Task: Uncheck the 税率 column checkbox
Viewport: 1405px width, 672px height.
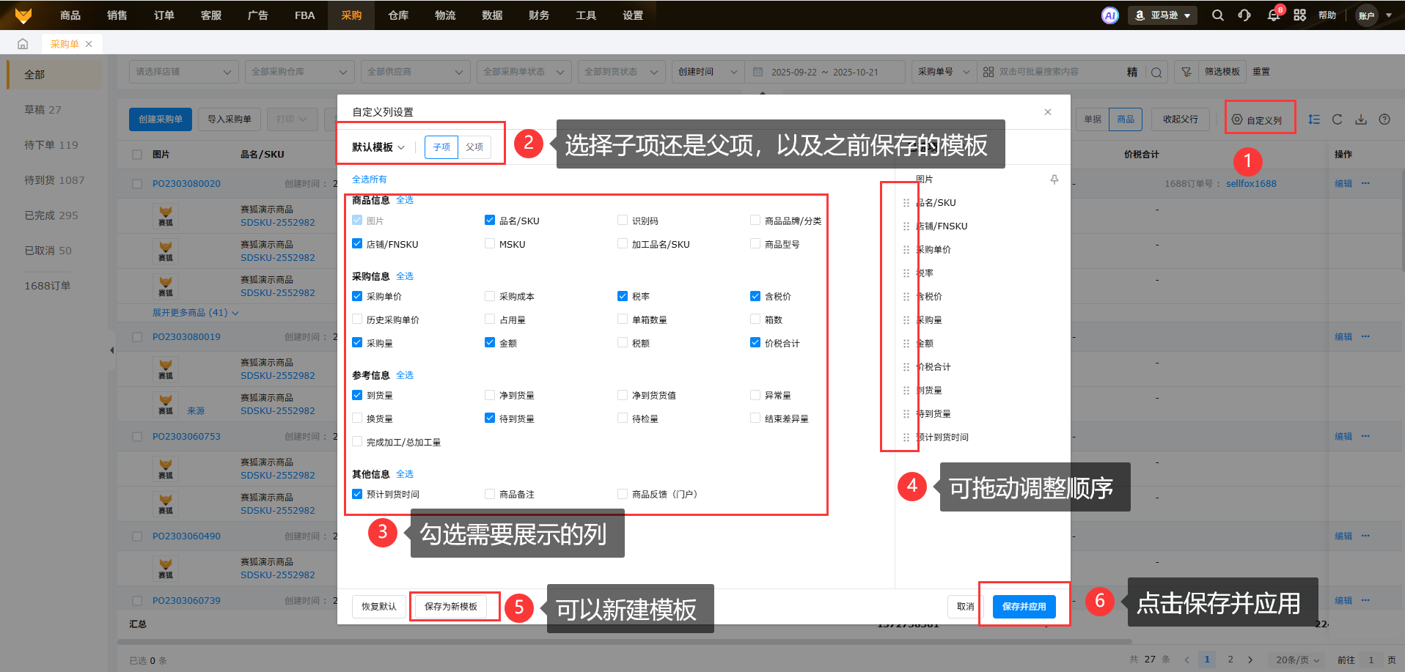Action: pos(623,296)
